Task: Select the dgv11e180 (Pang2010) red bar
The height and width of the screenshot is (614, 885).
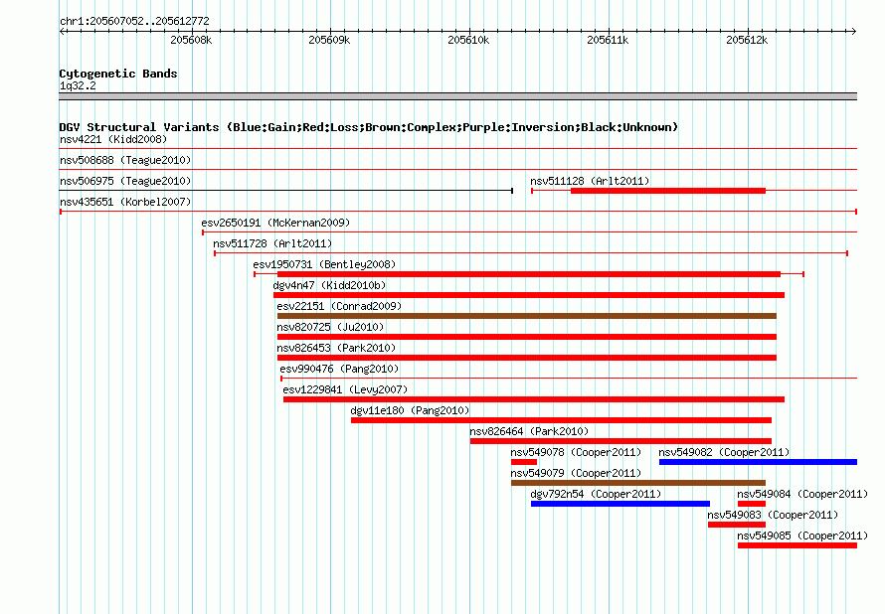Action: 561,420
